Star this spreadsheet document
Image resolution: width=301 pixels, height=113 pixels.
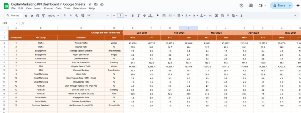[x=90, y=4]
